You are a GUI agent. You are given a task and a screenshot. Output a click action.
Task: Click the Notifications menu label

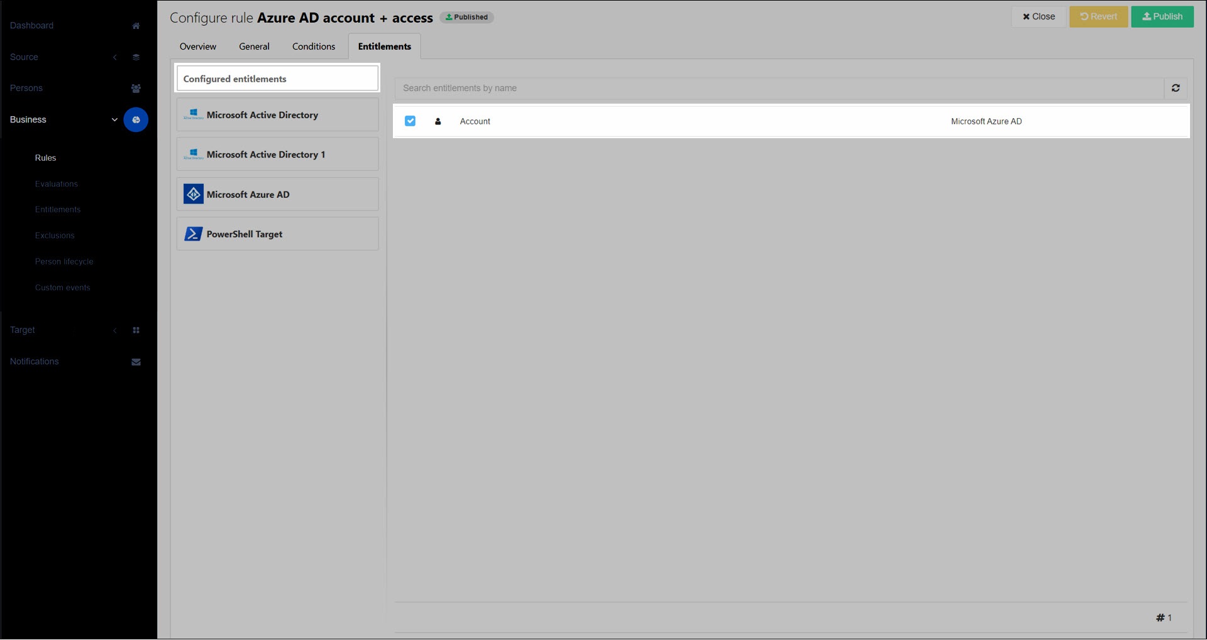[34, 362]
